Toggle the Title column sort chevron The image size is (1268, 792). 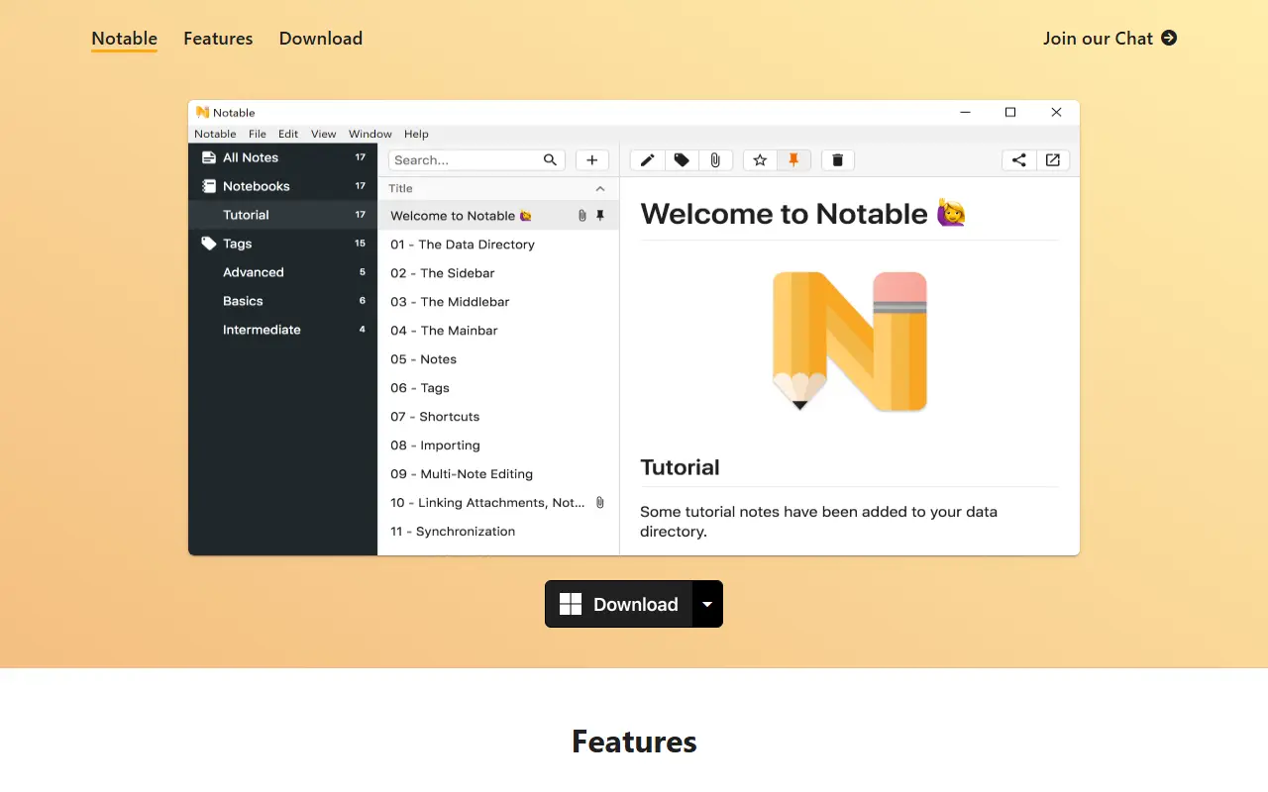(600, 188)
